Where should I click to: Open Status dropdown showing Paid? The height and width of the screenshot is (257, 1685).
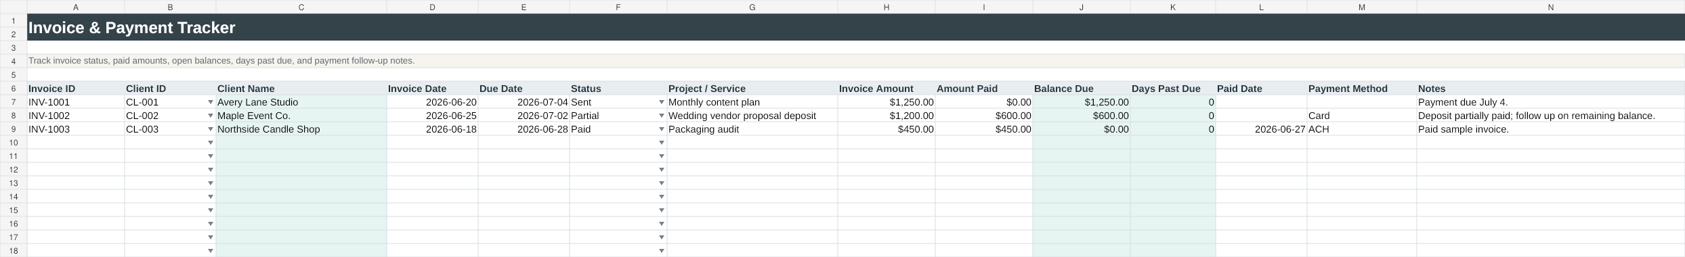[662, 129]
